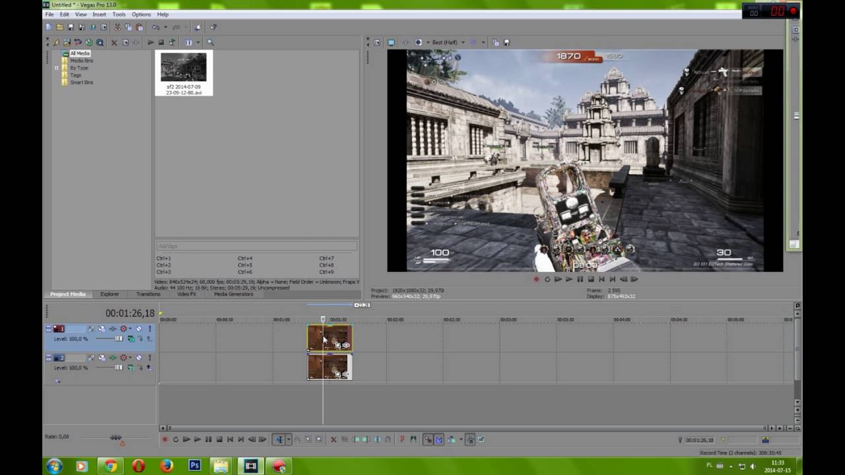Open the Insert menu
The image size is (845, 475).
coord(99,14)
